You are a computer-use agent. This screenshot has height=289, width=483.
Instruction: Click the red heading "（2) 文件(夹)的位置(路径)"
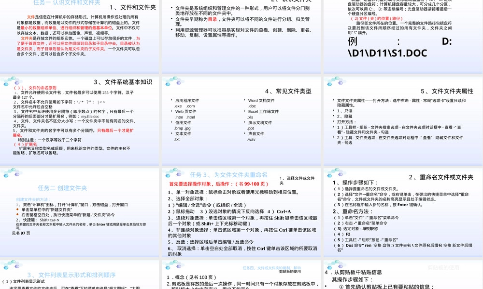pos(376,18)
